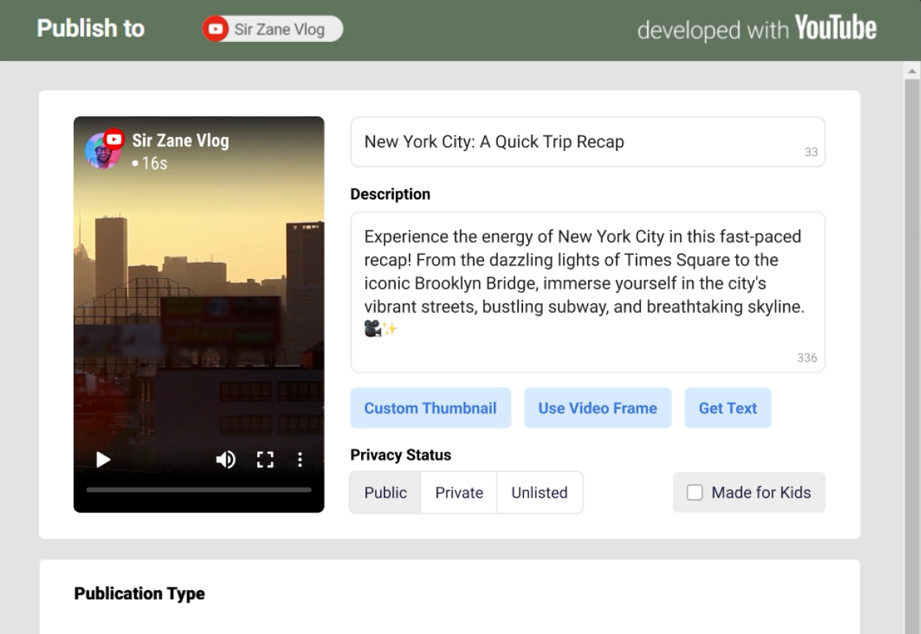Click the Use Video Frame button
This screenshot has height=634, width=921.
pyautogui.click(x=598, y=408)
